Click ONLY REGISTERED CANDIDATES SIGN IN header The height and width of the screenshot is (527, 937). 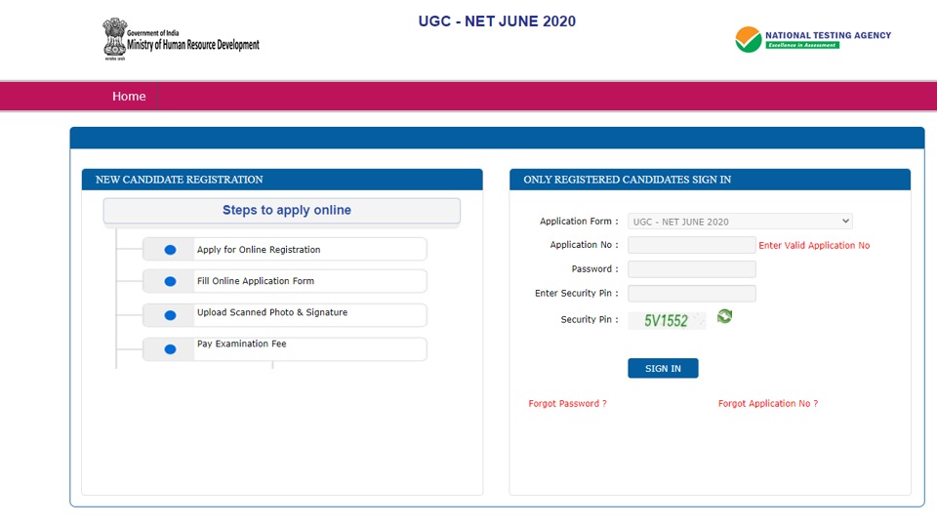pos(710,180)
